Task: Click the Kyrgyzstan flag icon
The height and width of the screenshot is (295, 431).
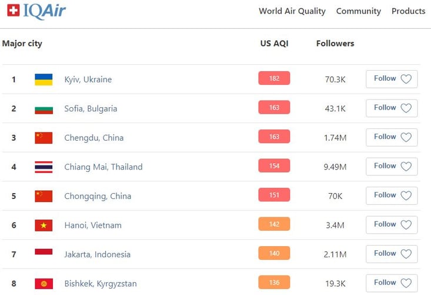Action: tap(44, 284)
